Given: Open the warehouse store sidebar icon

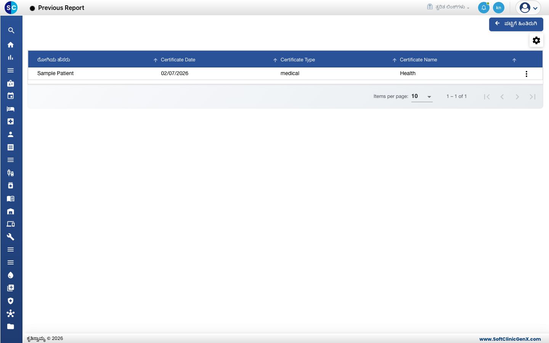Looking at the screenshot, I should point(11,212).
